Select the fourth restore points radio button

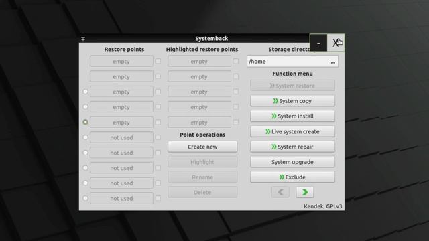[85, 107]
